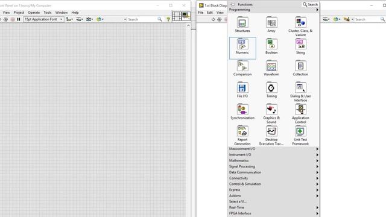Collapse the Programming category header
The width and height of the screenshot is (386, 217).
point(273,10)
